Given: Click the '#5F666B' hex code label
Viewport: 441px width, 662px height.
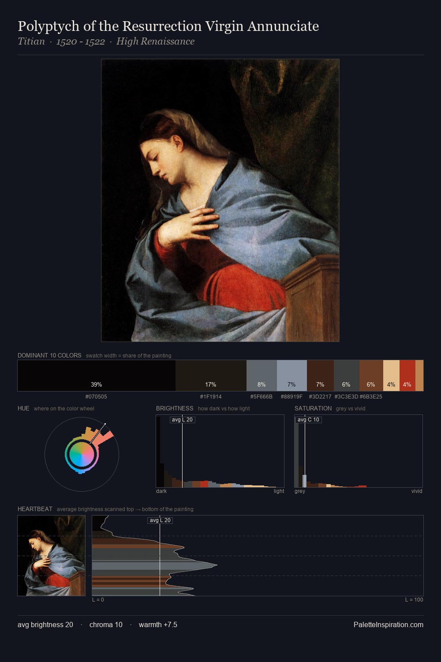Looking at the screenshot, I should tap(262, 397).
